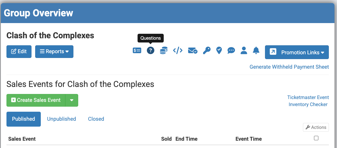Open Generate Withheld Payment Sheet link
The width and height of the screenshot is (337, 148).
click(x=289, y=67)
